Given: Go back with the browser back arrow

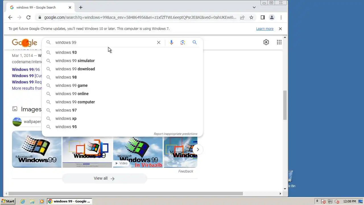Looking at the screenshot, I should (10, 17).
